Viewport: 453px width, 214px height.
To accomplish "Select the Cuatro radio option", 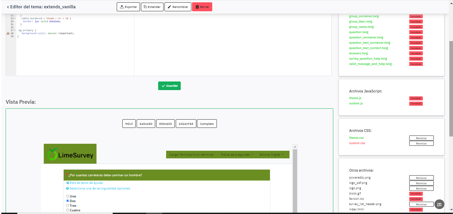I will 68,210.
